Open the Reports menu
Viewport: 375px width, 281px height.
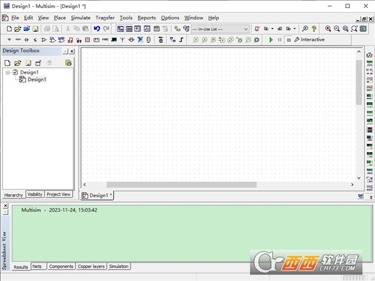(147, 17)
